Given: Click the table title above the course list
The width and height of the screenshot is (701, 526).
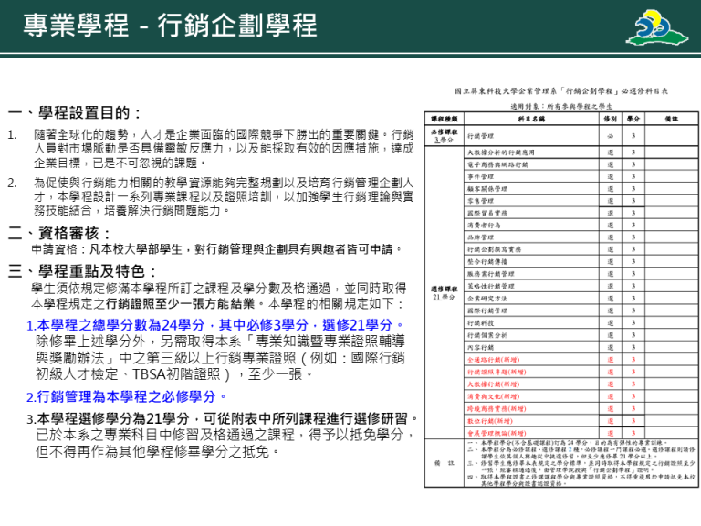Looking at the screenshot, I should click(x=560, y=92).
